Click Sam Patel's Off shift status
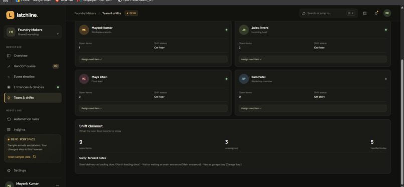The width and height of the screenshot is (404, 187). pos(319,97)
